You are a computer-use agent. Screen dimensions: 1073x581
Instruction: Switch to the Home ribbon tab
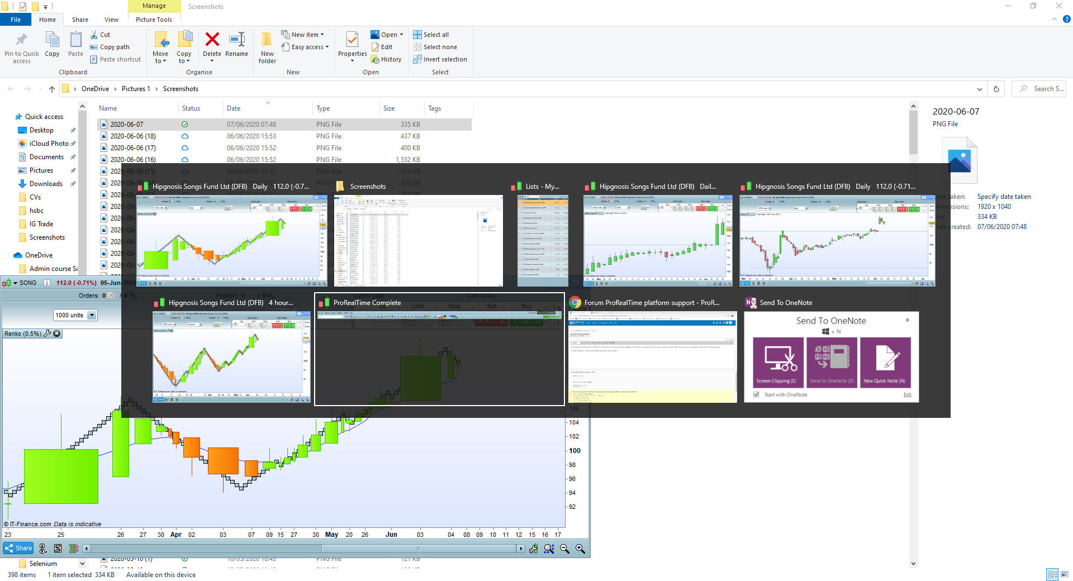[48, 20]
